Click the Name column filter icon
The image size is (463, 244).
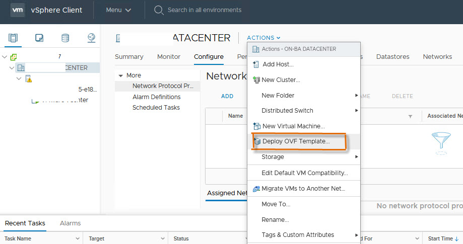coord(410,116)
